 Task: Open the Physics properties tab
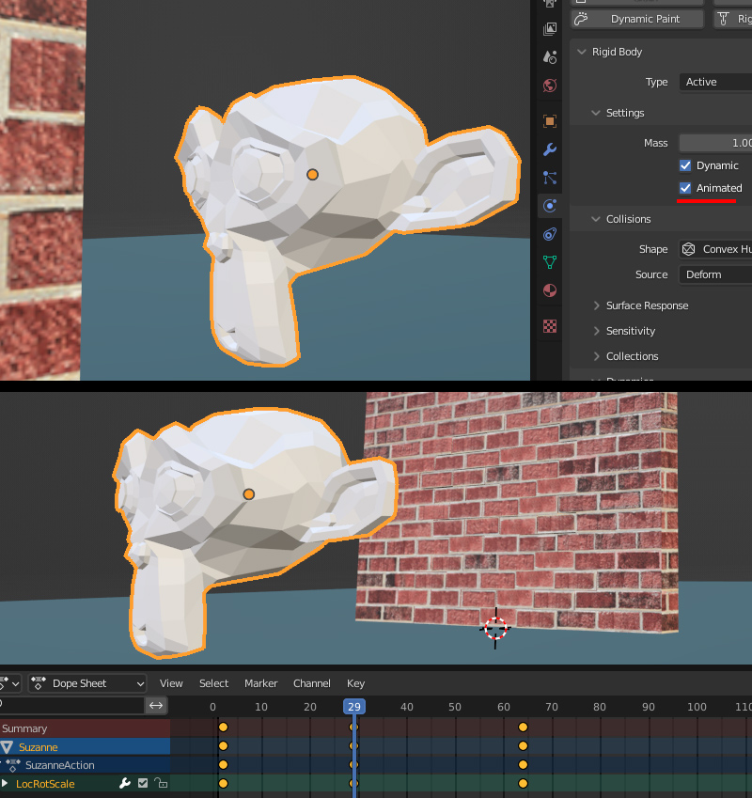(x=550, y=206)
